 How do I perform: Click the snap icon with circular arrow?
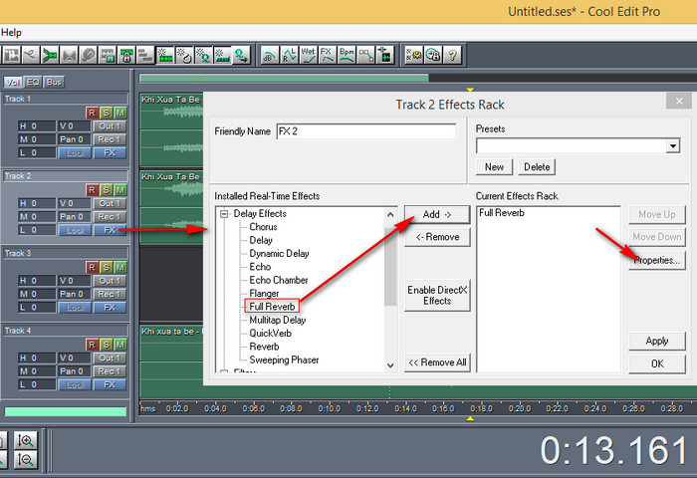[184, 56]
